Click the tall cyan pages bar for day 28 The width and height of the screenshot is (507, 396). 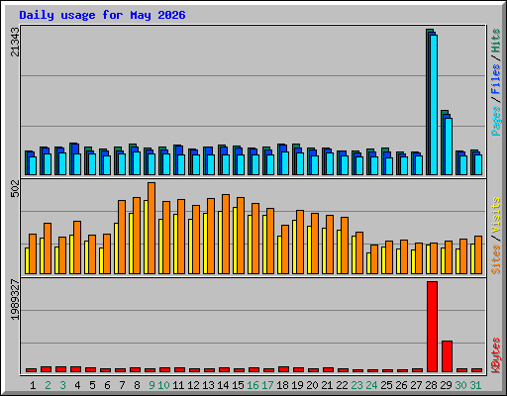pyautogui.click(x=434, y=105)
